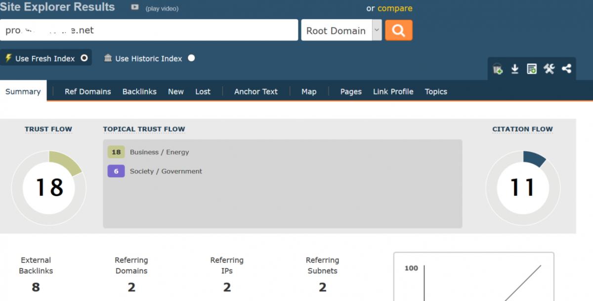Switch to the New tab

coord(176,91)
